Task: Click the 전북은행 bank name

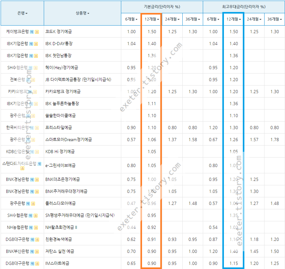Action: [x=17, y=80]
